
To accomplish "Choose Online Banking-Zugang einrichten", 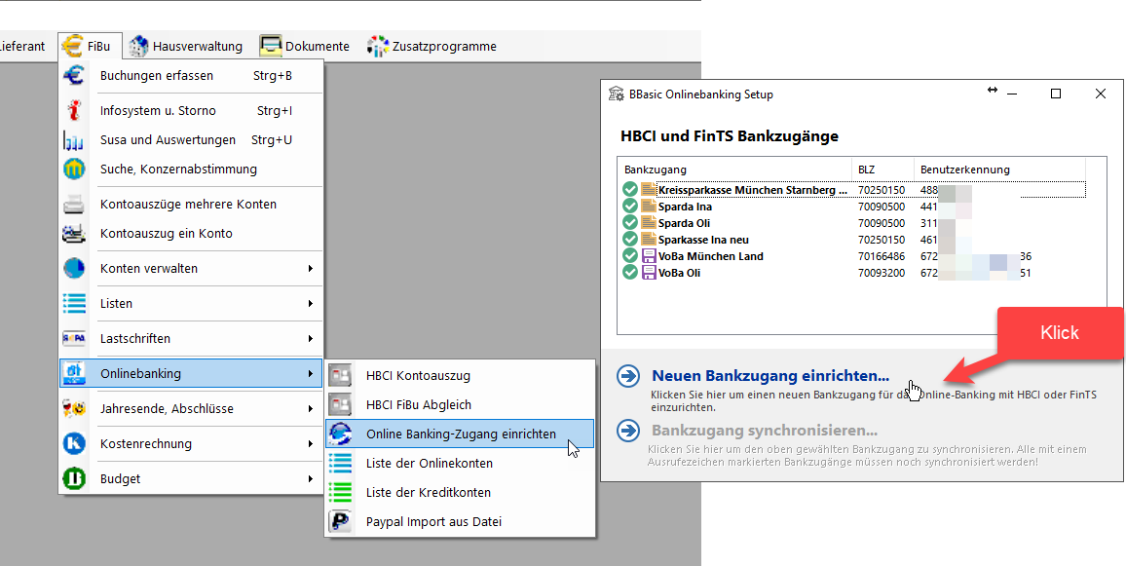I will click(460, 434).
